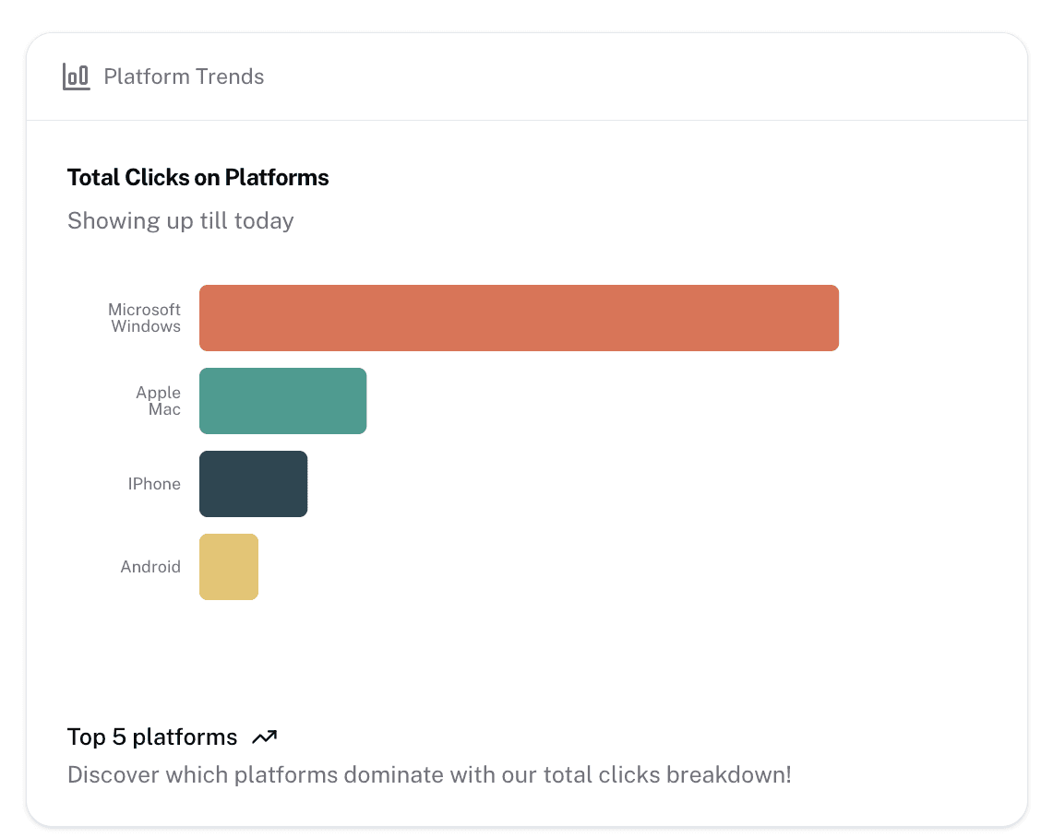Viewport: 1041px width, 837px height.
Task: Click the trending-up arrow icon
Action: (x=264, y=737)
